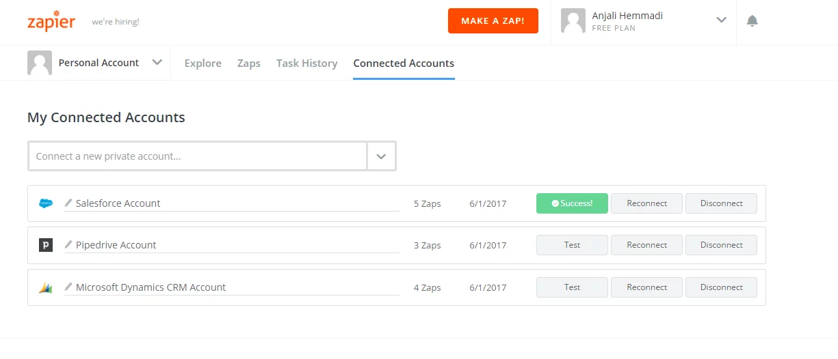Click the 3 Zaps count
The image size is (838, 359).
point(428,245)
